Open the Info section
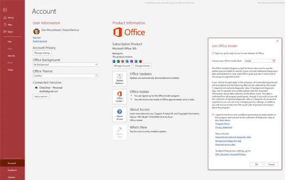Screen dimensions: 285x180 click(x=10, y=41)
